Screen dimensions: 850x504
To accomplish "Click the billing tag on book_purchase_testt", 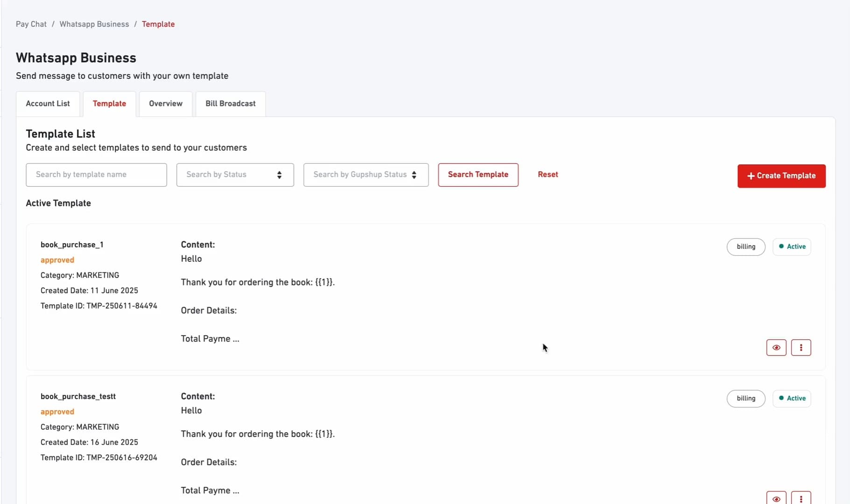I will point(746,399).
